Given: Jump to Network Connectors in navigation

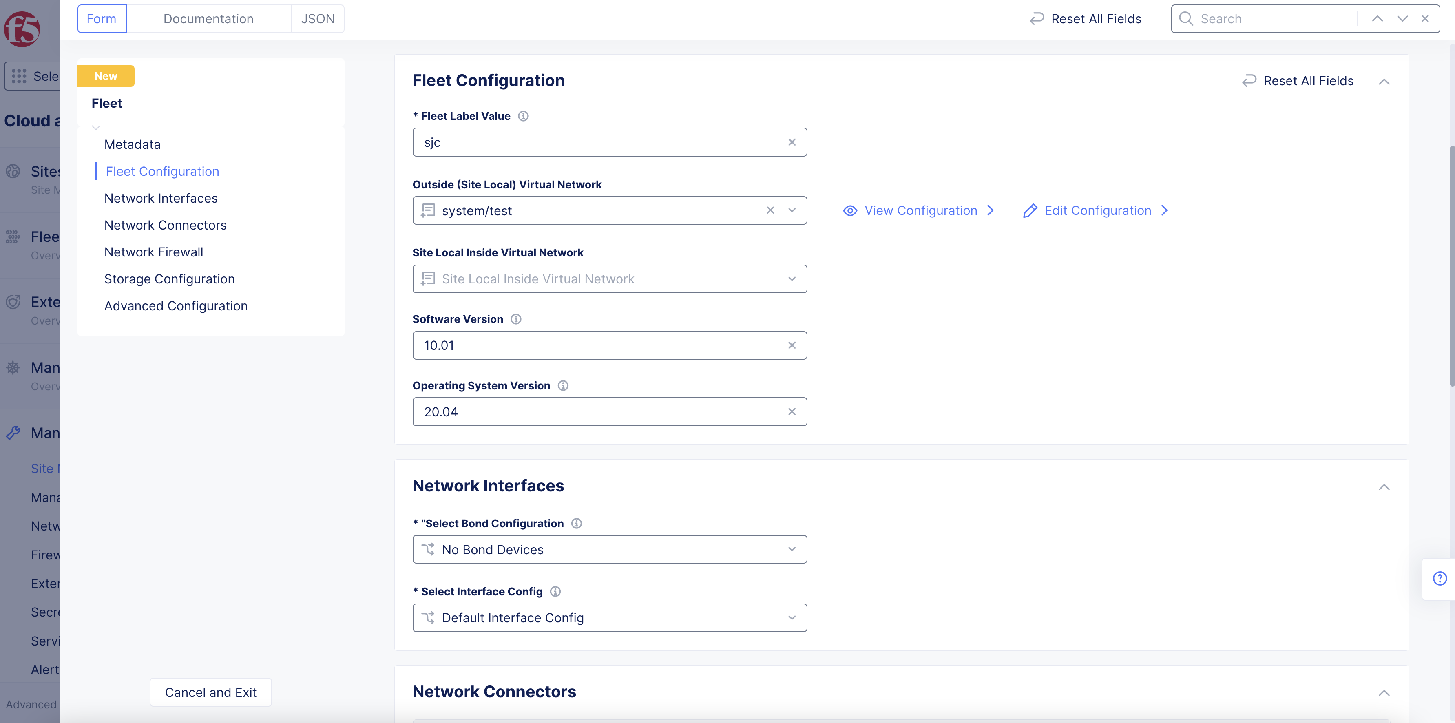Looking at the screenshot, I should [166, 226].
